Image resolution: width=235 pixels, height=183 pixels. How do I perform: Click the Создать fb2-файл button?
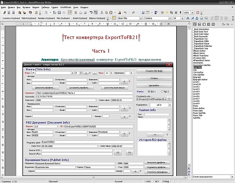(x=154, y=71)
